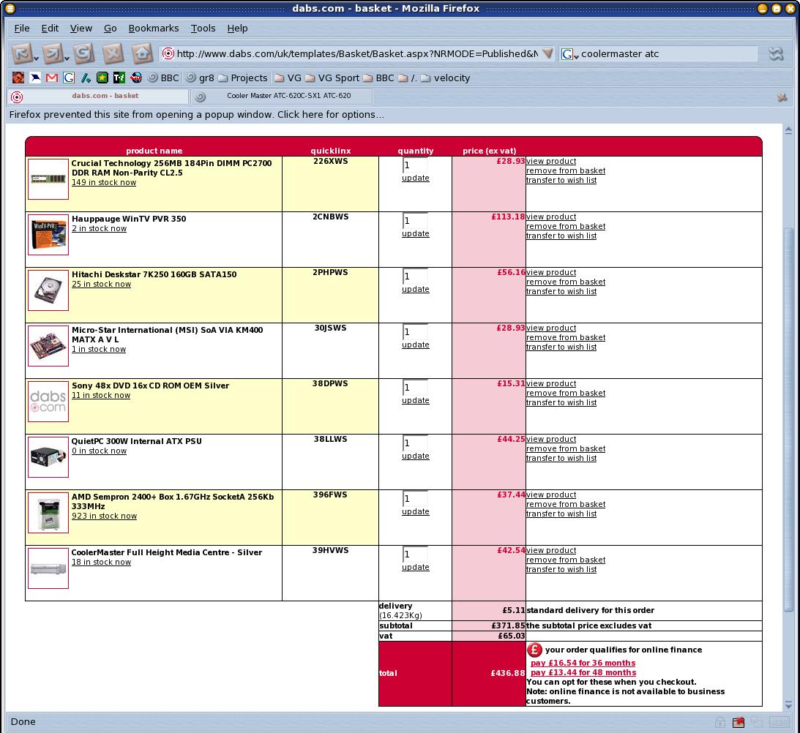Click the popup blocked notification bar

point(198,114)
